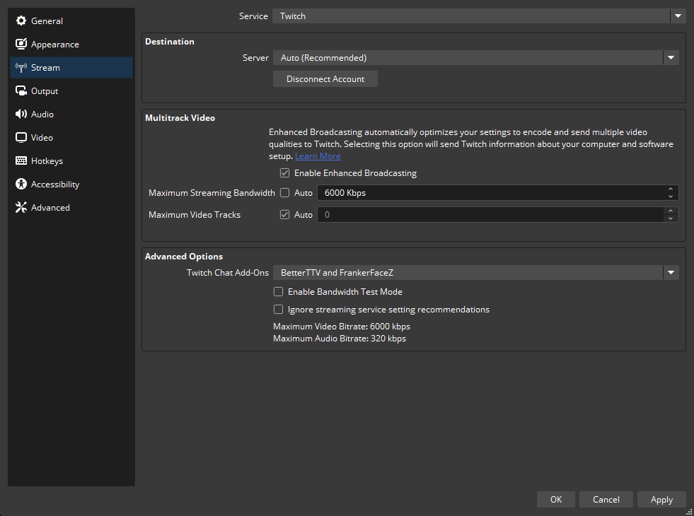This screenshot has width=694, height=516.
Task: Click the Apply button
Action: coord(661,499)
